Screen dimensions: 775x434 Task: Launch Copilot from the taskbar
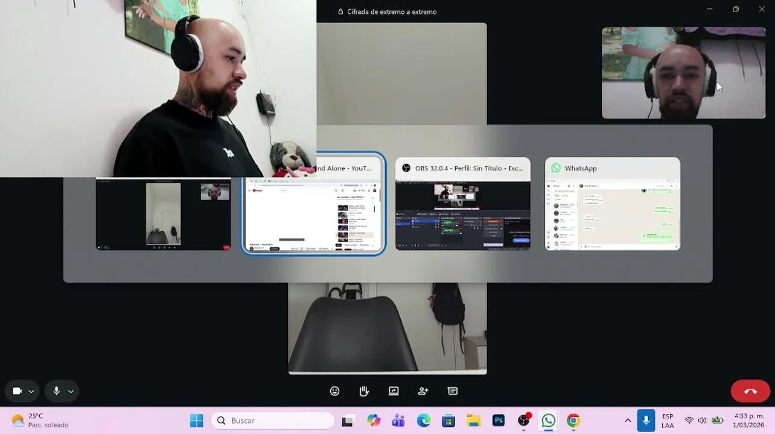pyautogui.click(x=374, y=421)
